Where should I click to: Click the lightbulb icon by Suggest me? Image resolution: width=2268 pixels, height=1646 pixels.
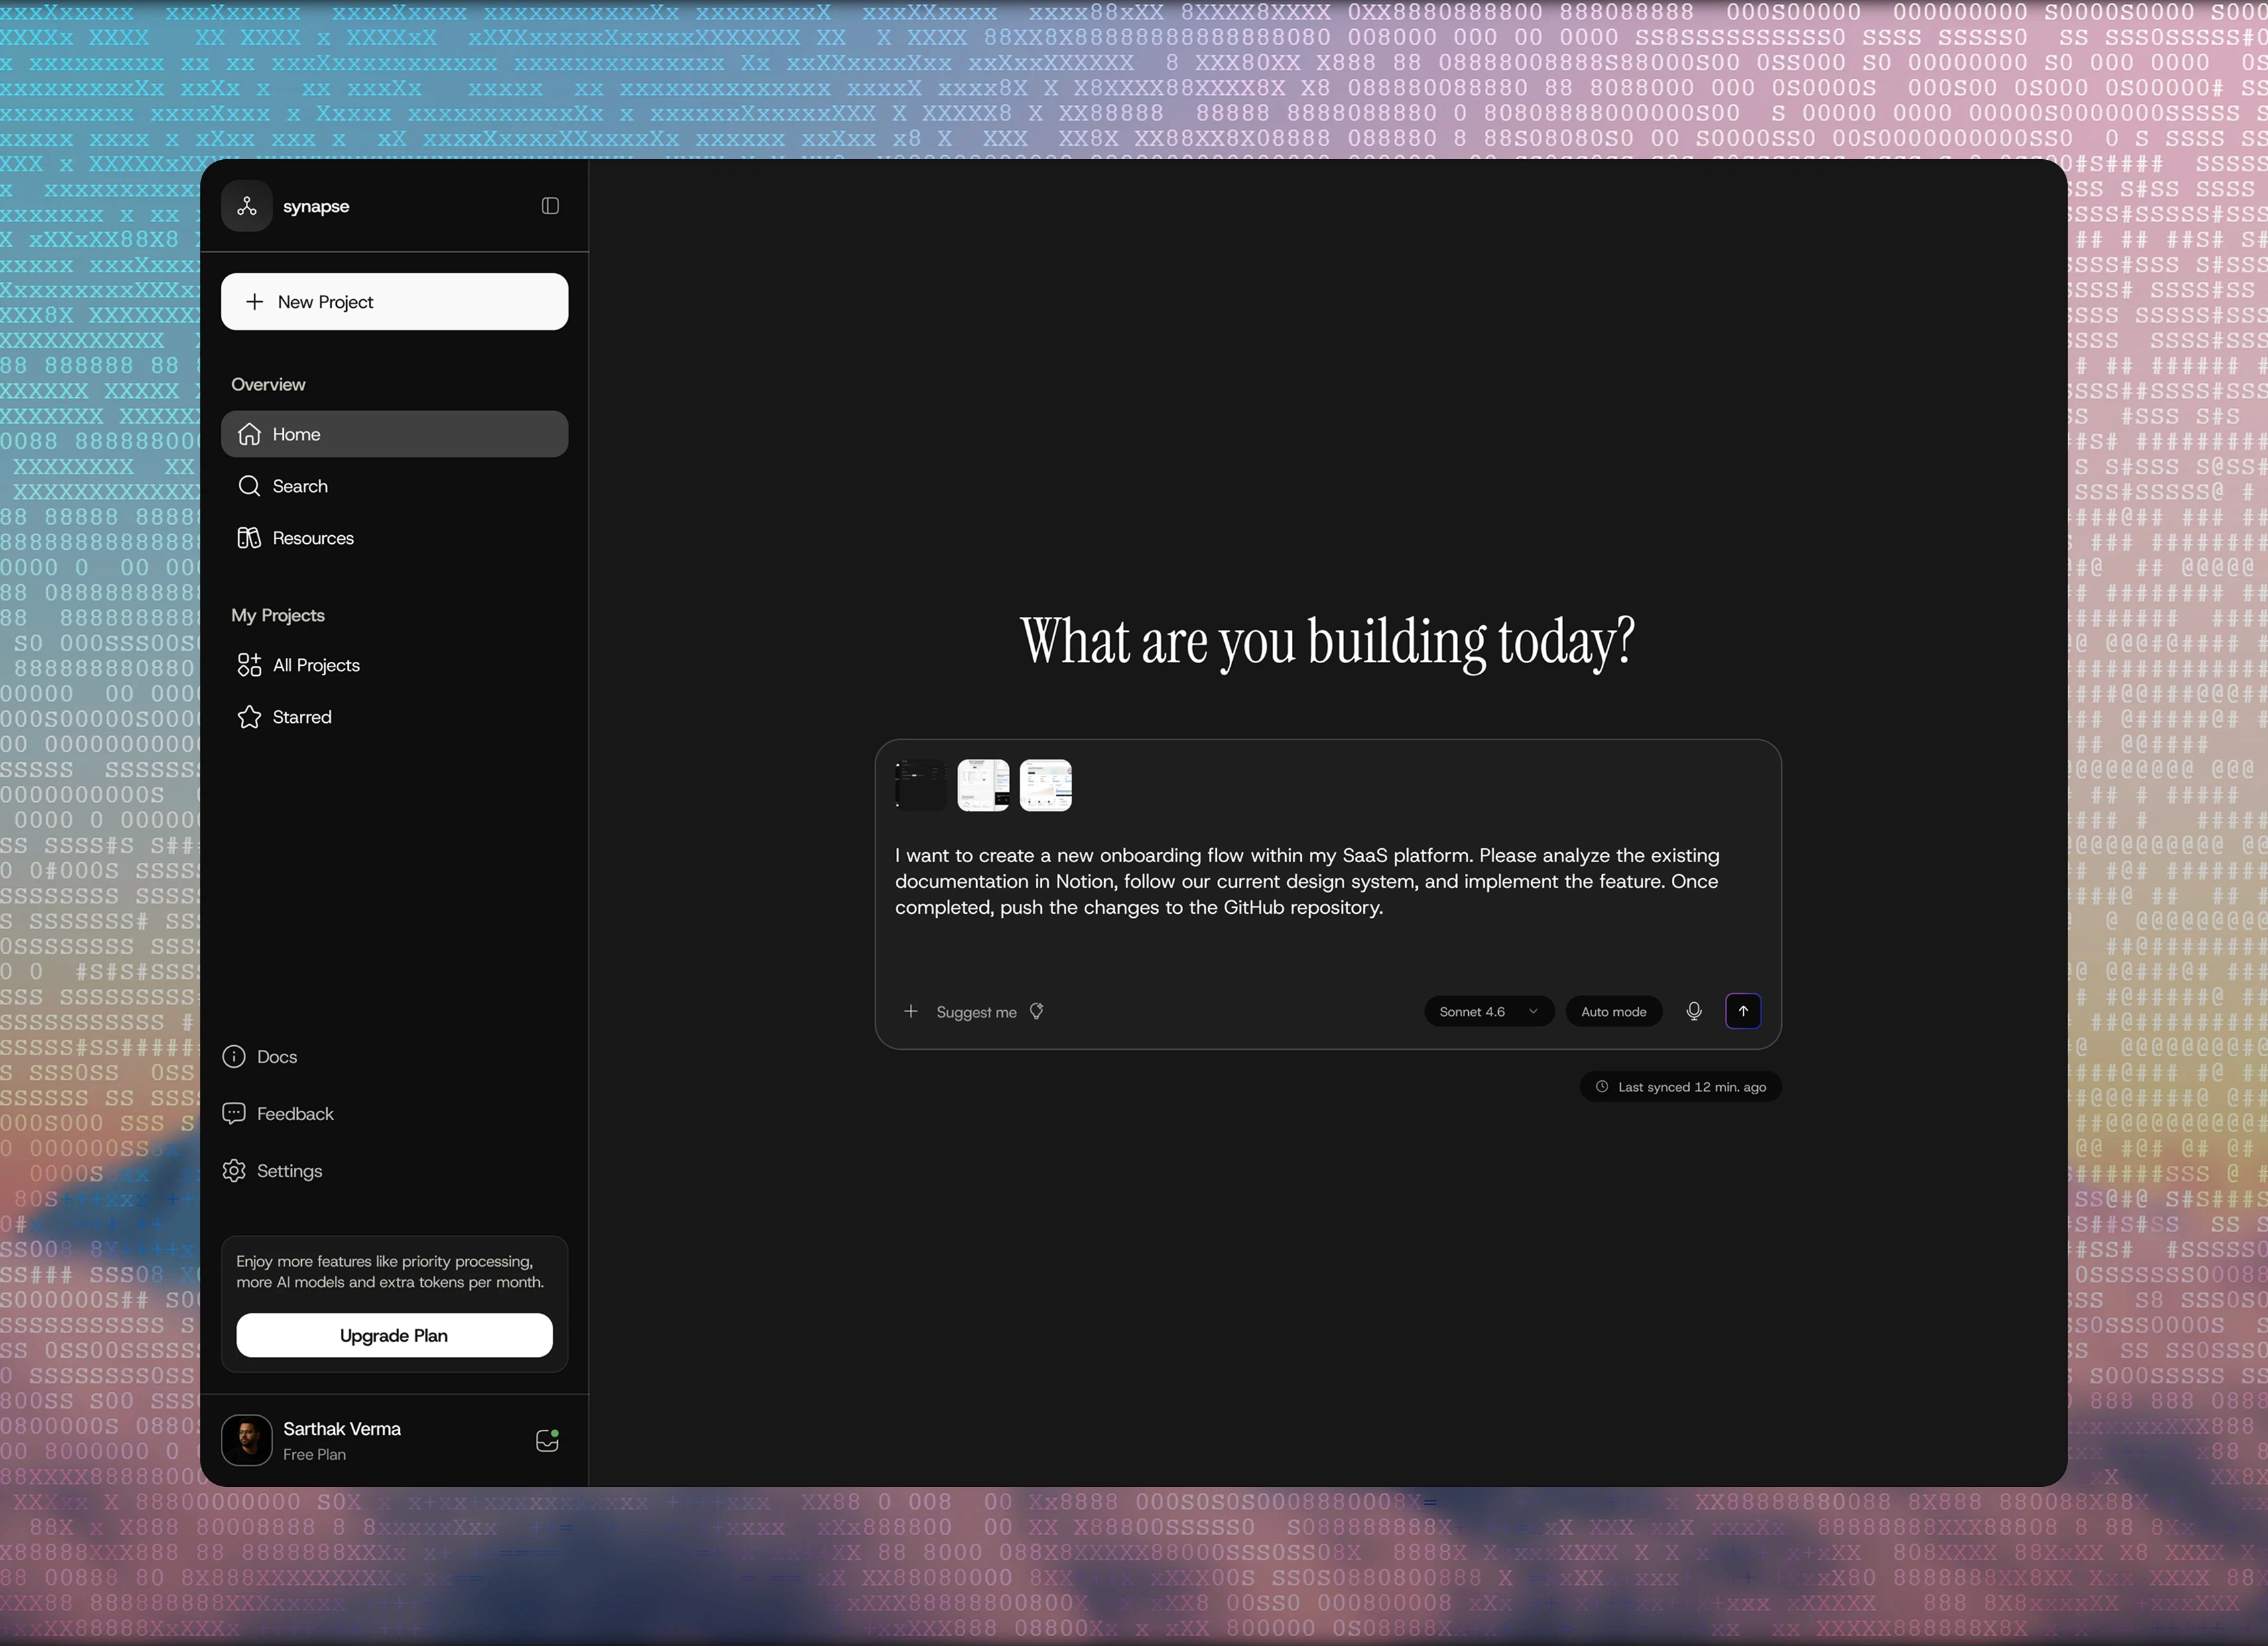tap(1036, 1011)
